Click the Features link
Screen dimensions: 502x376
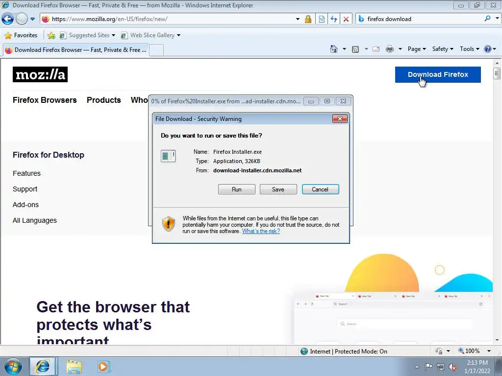pyautogui.click(x=26, y=173)
